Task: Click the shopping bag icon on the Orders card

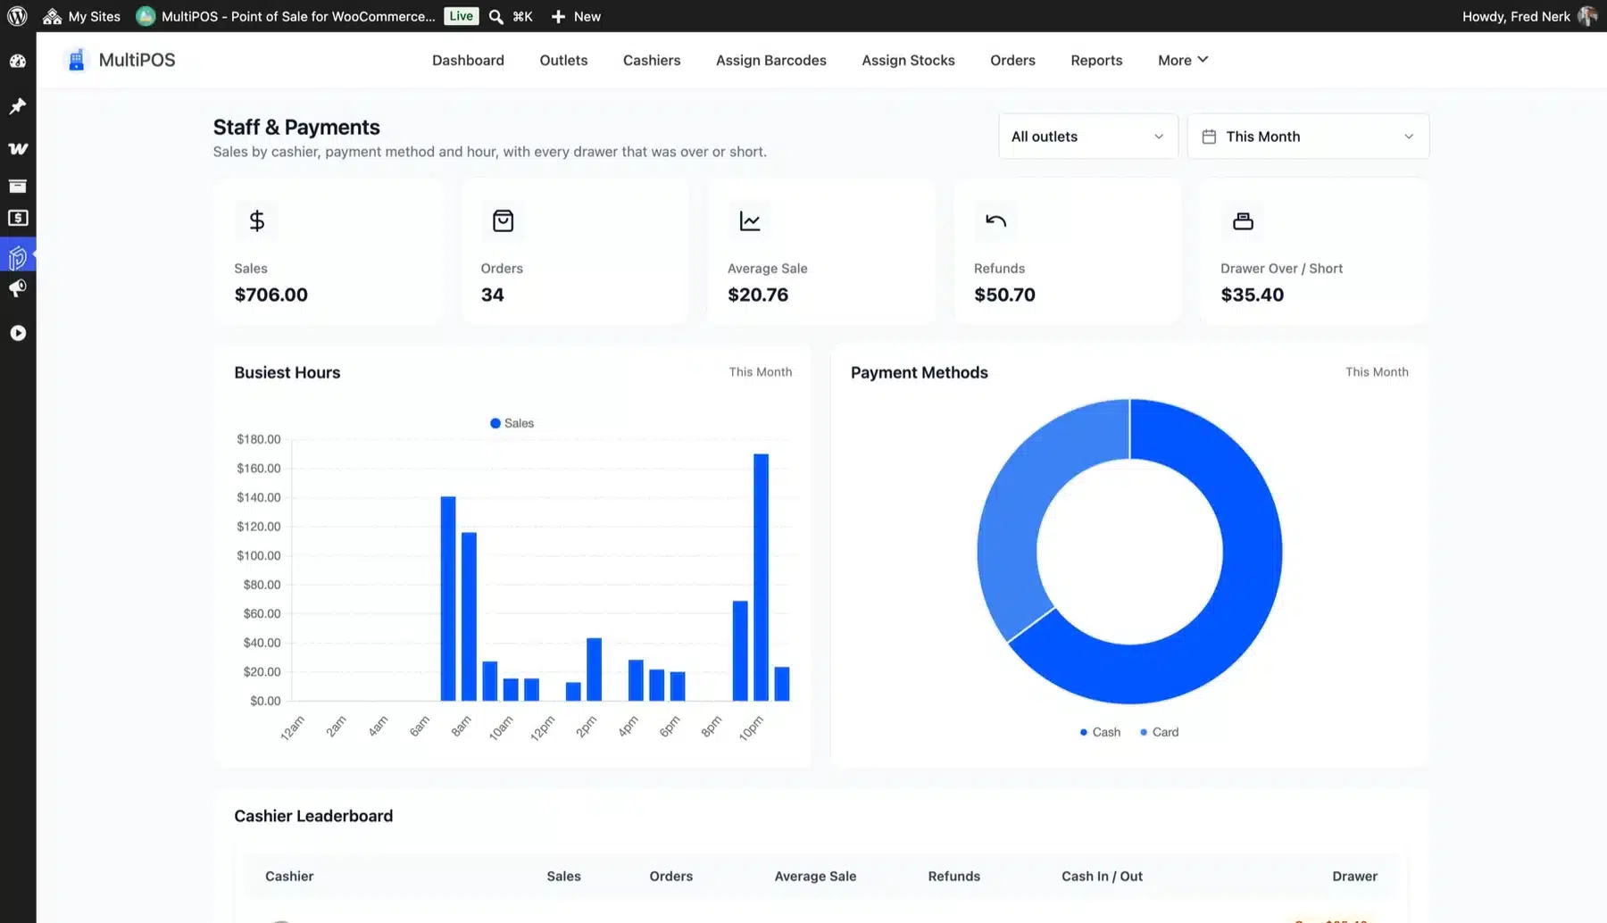Action: point(503,220)
